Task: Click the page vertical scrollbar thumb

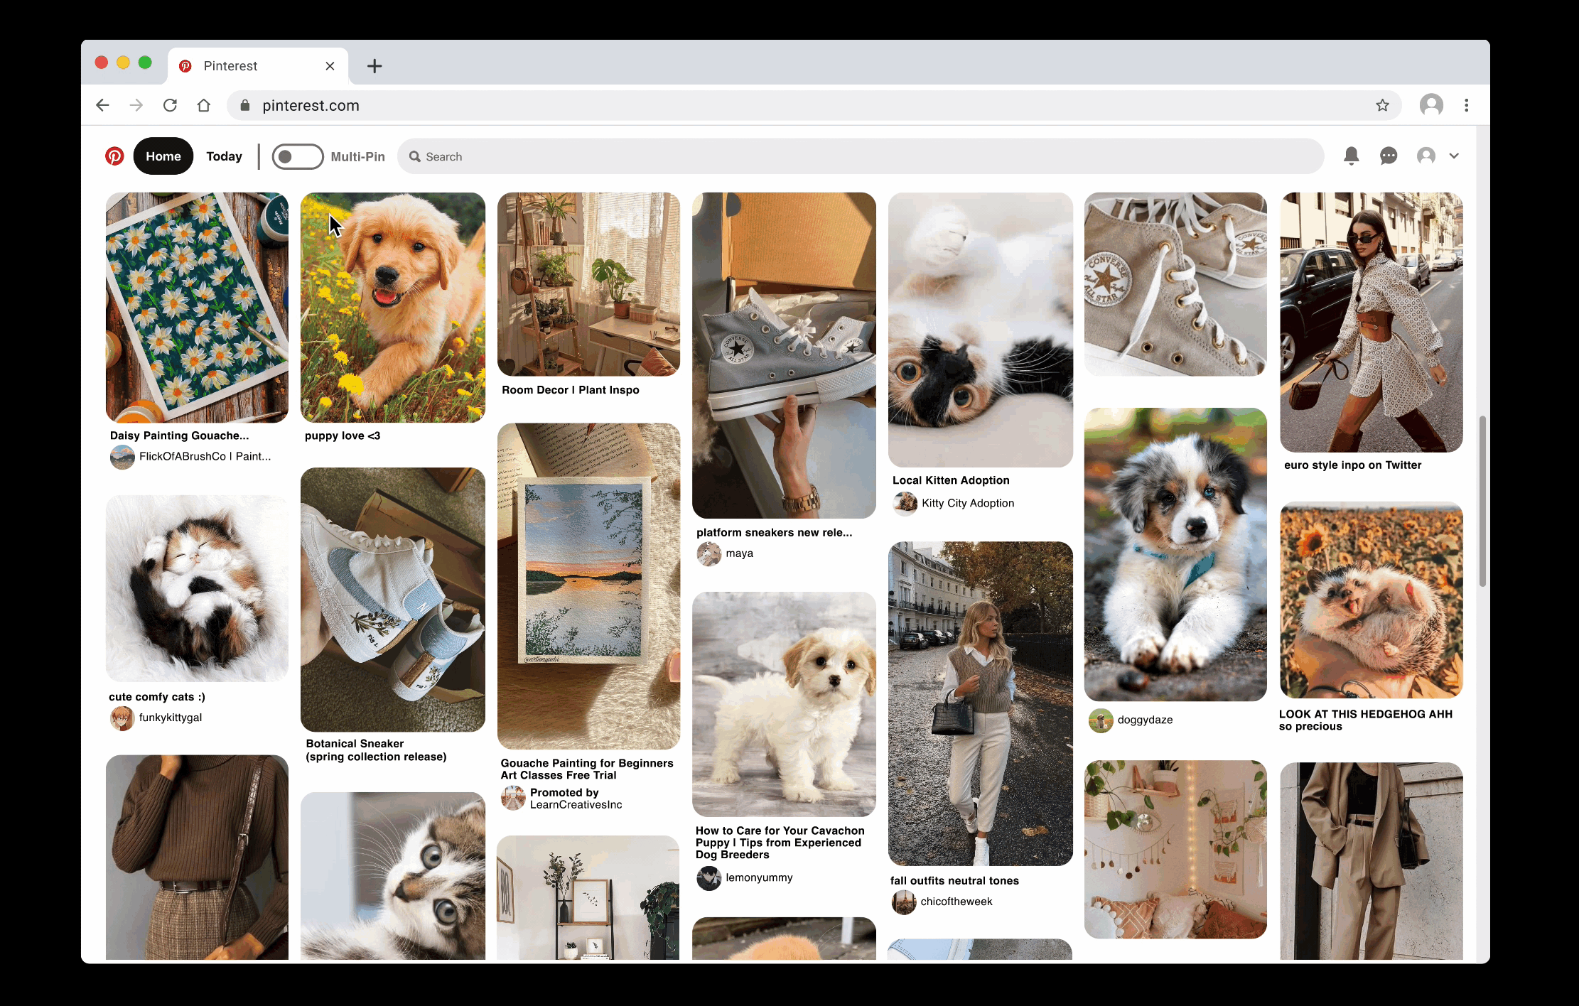Action: pyautogui.click(x=1482, y=502)
